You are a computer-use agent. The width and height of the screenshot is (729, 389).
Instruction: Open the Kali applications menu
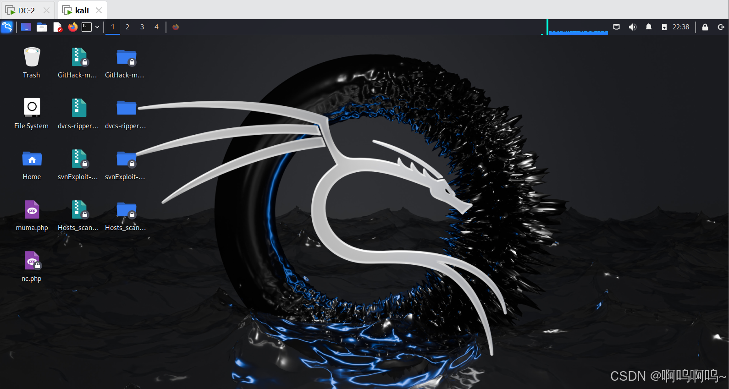coord(7,27)
